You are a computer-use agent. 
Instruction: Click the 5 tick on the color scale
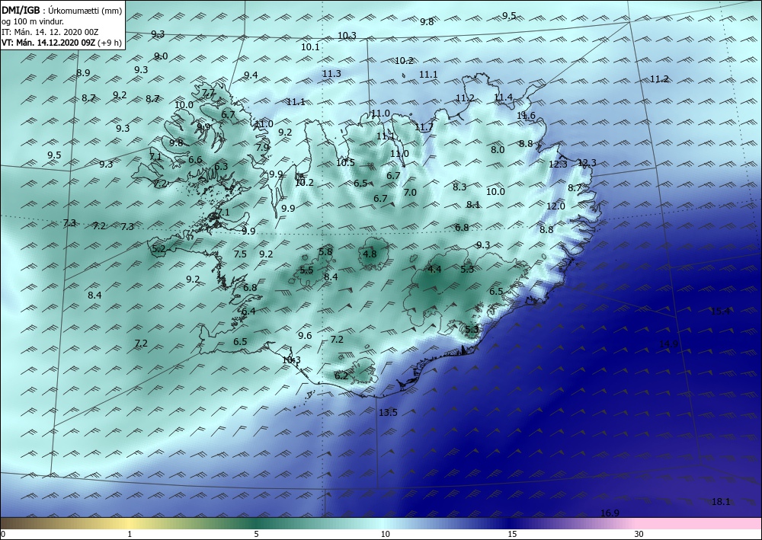[x=257, y=535]
